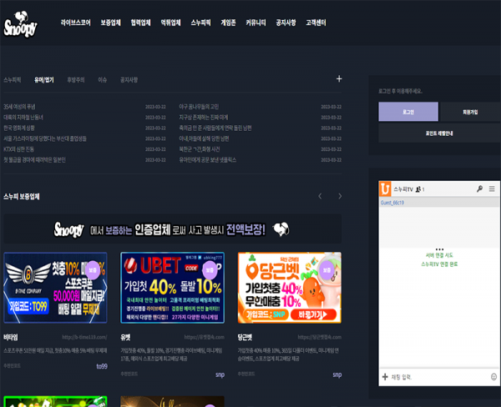Switch to the 후방주의 tab

point(76,80)
